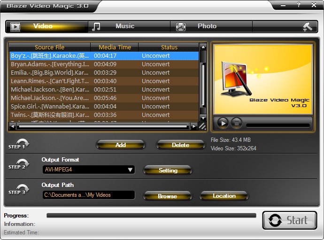The width and height of the screenshot is (324, 240).
Task: Click the Unconvert status for Spice.Girl row
Action: coord(156,107)
